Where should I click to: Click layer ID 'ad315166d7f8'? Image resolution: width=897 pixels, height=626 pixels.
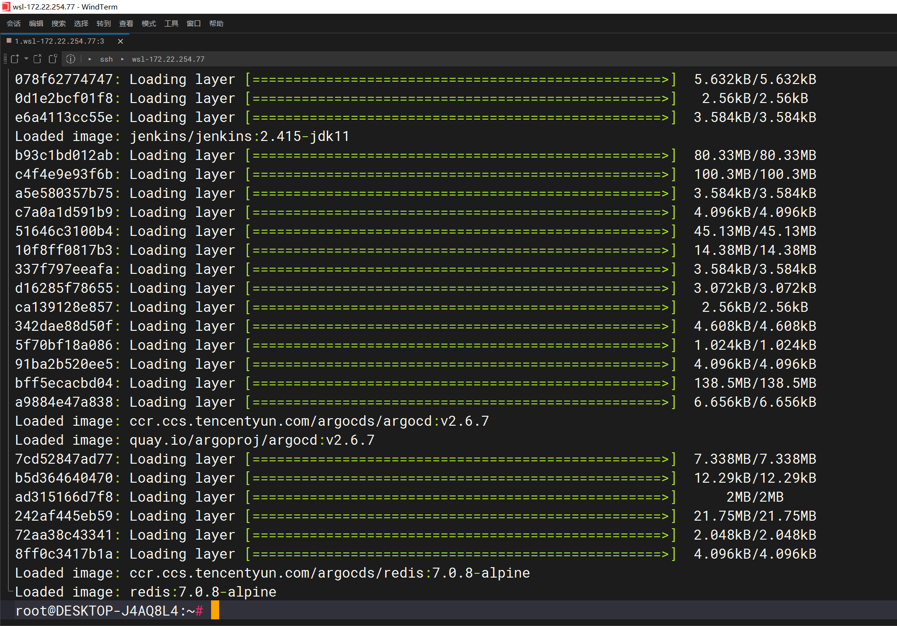[x=64, y=497]
